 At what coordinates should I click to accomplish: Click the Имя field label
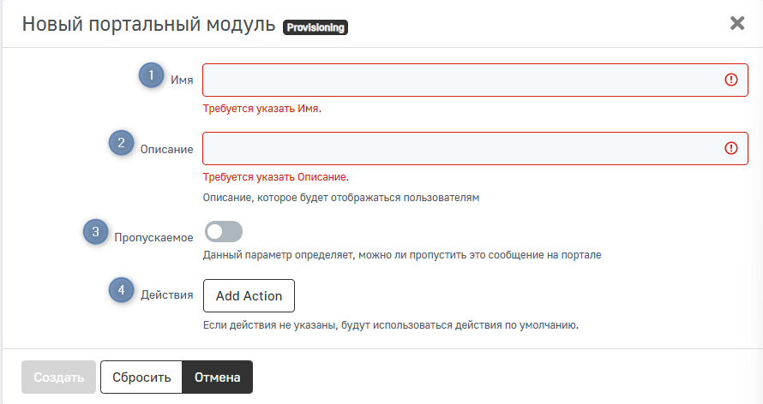[x=182, y=80]
